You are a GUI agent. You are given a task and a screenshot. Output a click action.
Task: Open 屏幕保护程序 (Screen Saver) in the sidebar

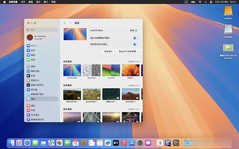coord(42,94)
